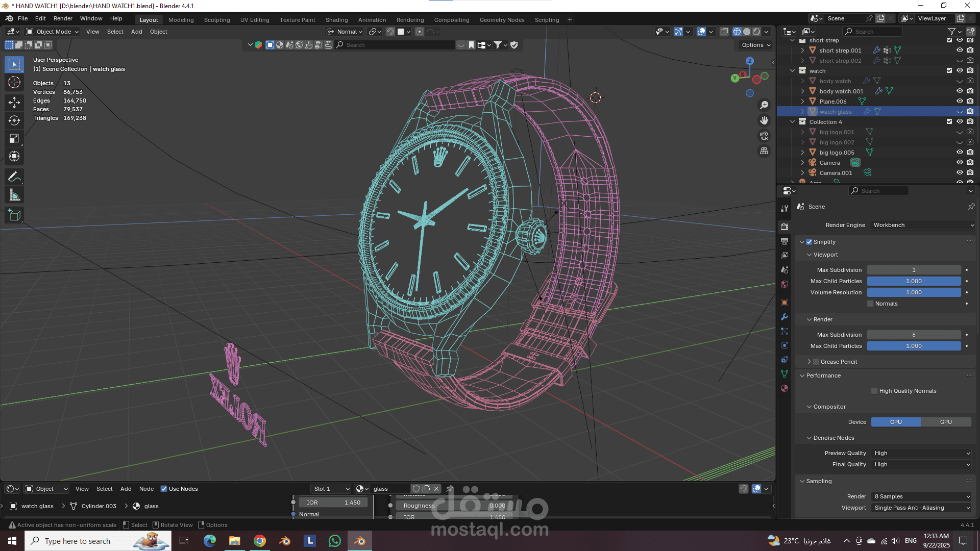
Task: Enable the Normals checkbox under Viewport
Action: [870, 304]
